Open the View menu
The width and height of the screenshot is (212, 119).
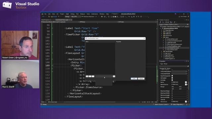click(54, 14)
